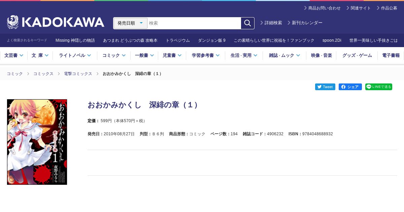Open 詳細検索 advanced search link

271,23
